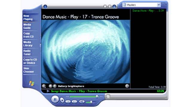Click the green 03:29 elapsed time
The image size is (191, 107).
[161, 91]
